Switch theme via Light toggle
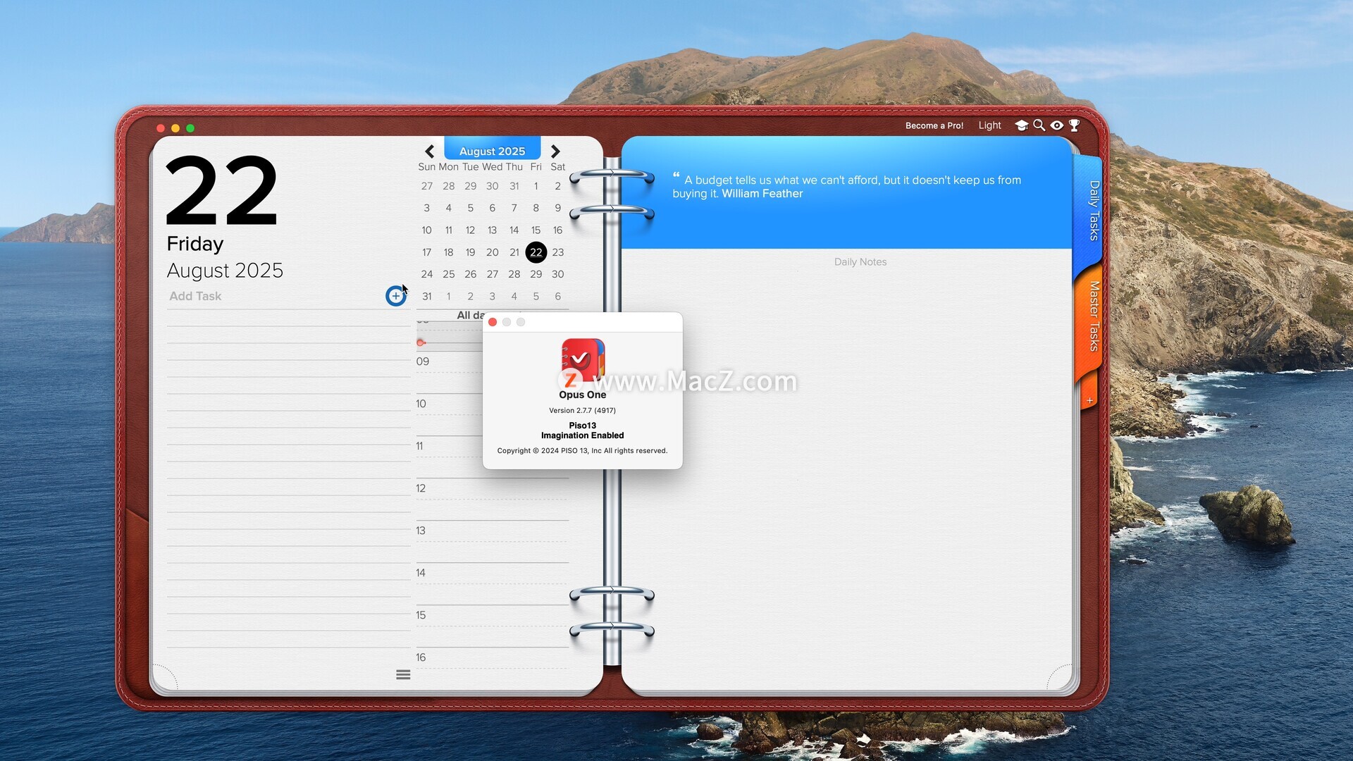Viewport: 1353px width, 761px height. (989, 125)
